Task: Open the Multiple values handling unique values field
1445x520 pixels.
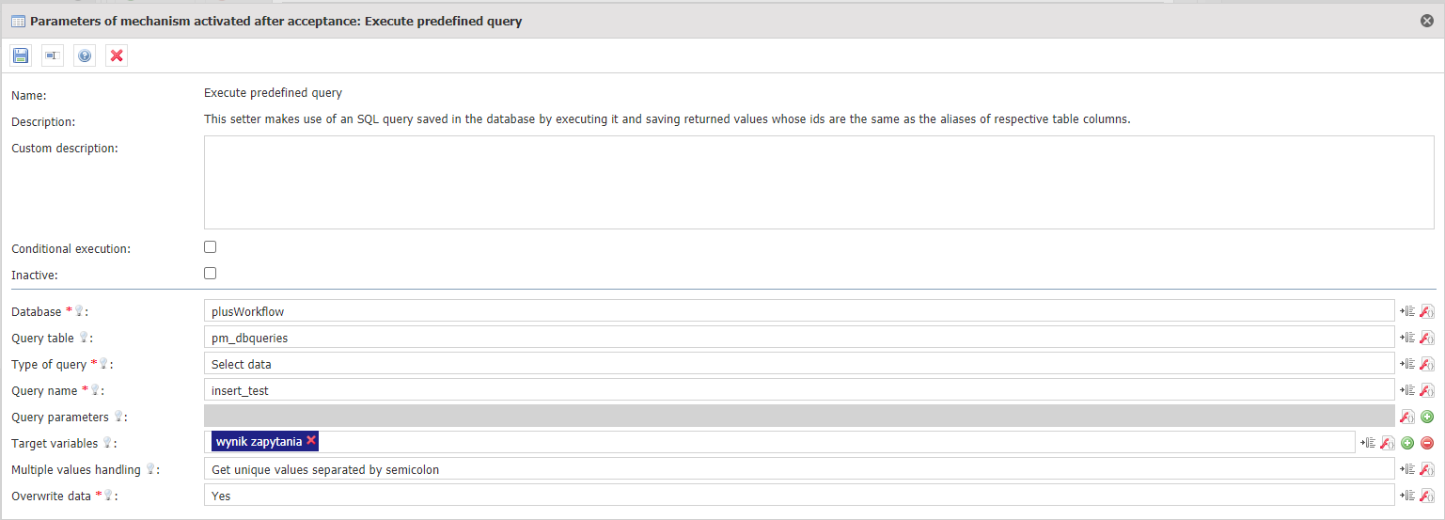Action: (799, 469)
